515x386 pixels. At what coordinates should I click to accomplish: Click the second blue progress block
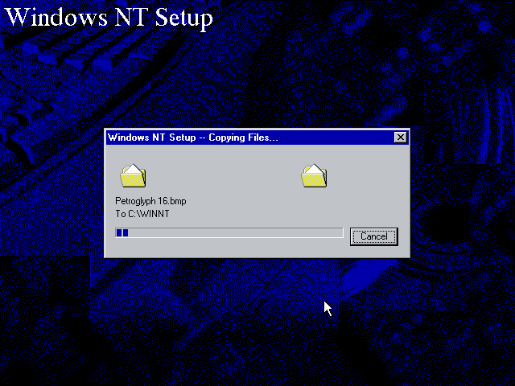click(x=126, y=233)
